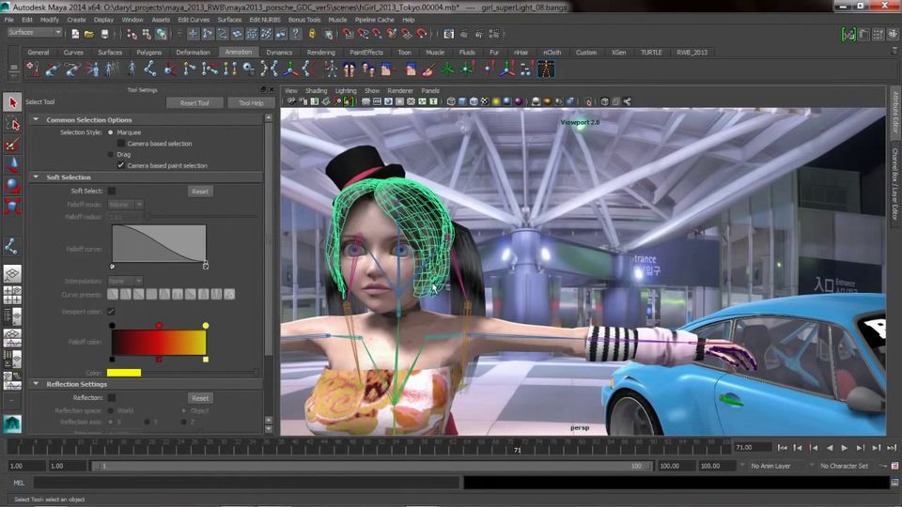The height and width of the screenshot is (507, 902).
Task: Click the textured display icon in viewport toolbar
Action: tap(485, 101)
